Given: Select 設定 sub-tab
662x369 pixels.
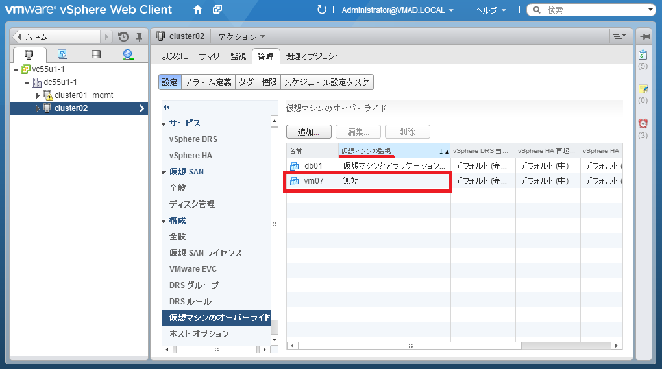Looking at the screenshot, I should 170,82.
